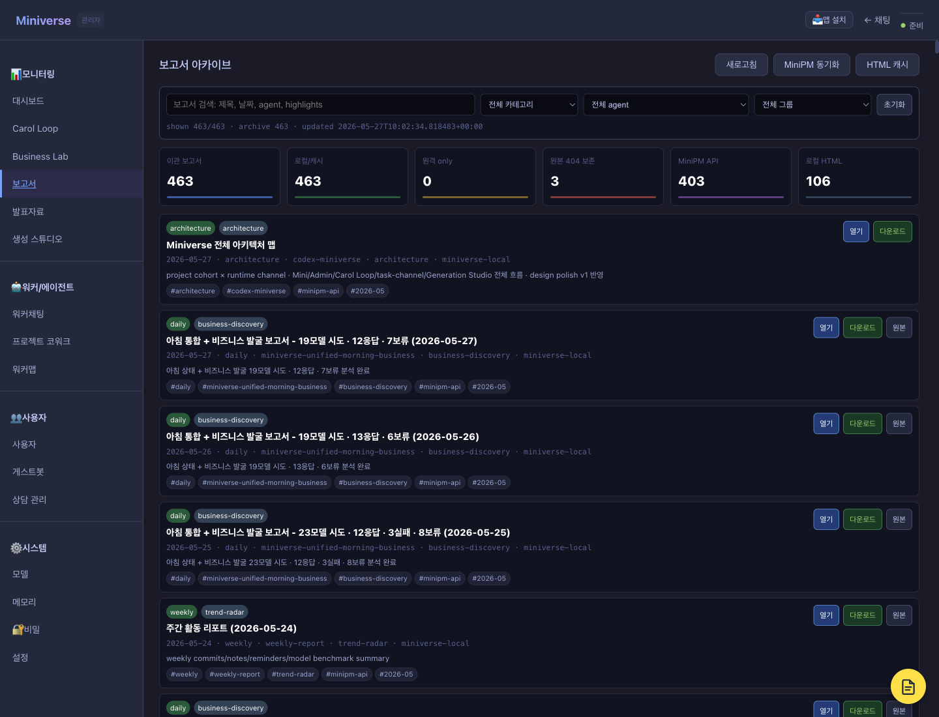The height and width of the screenshot is (717, 939).
Task: Click the 새로고침 button
Action: (741, 65)
